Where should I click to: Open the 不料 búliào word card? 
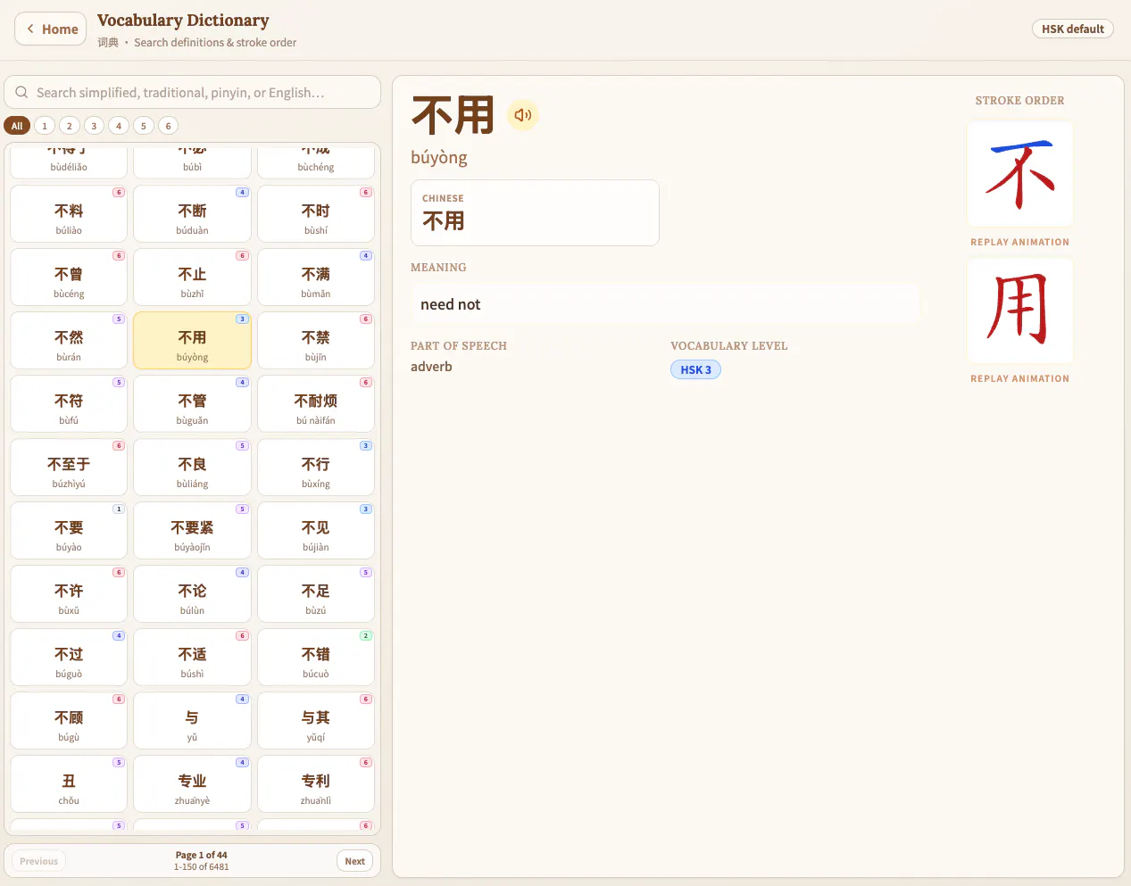pyautogui.click(x=69, y=214)
